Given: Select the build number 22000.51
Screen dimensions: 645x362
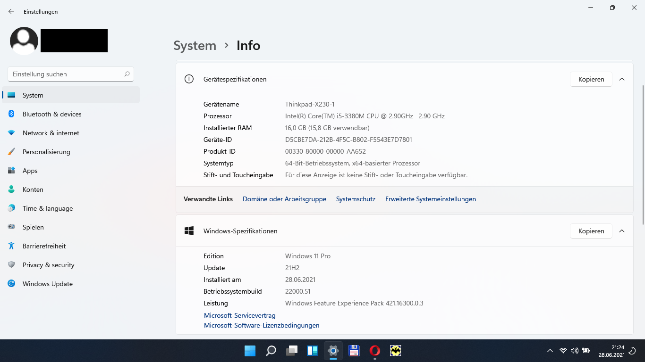Looking at the screenshot, I should [298, 291].
